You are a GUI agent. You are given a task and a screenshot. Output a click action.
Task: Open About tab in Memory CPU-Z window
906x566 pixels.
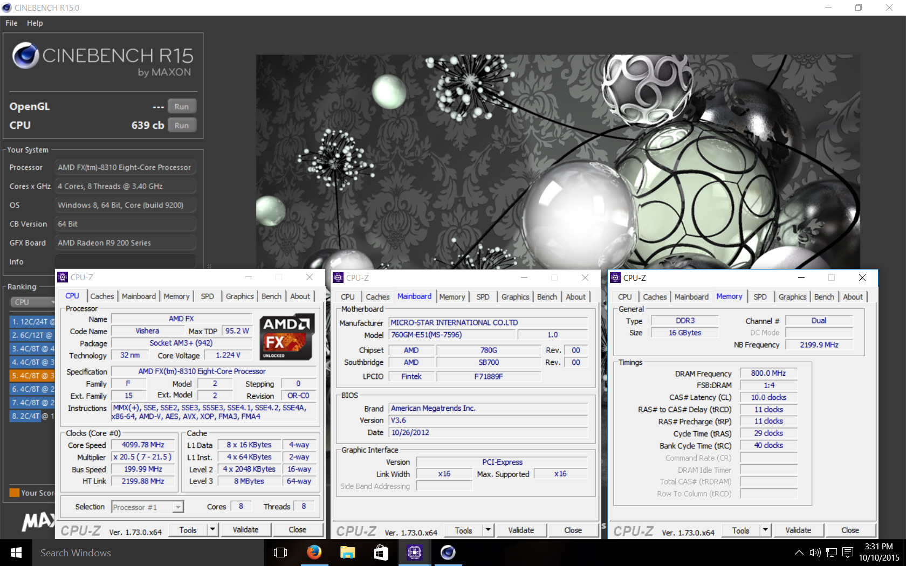coord(853,297)
